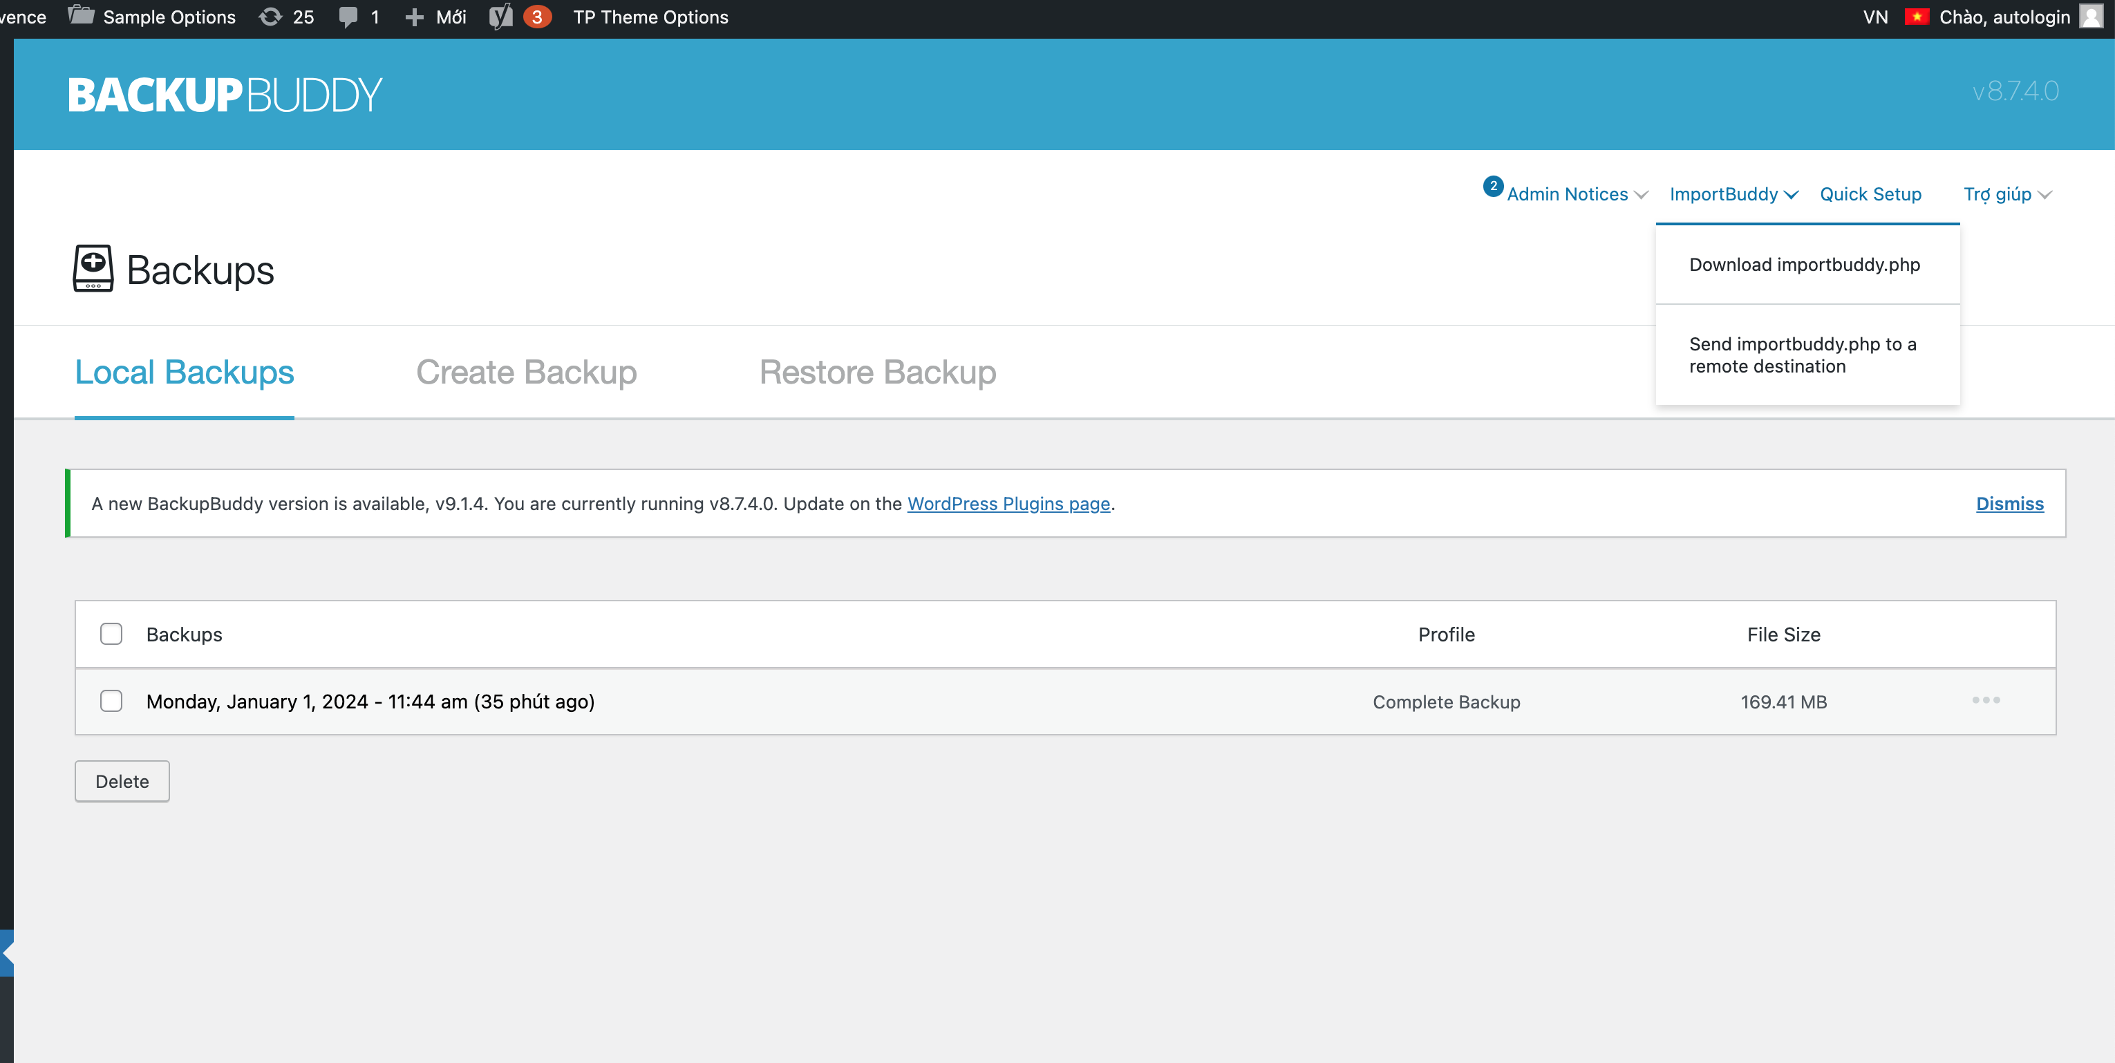Check the Monday, January 1 backup checkbox

coord(111,701)
